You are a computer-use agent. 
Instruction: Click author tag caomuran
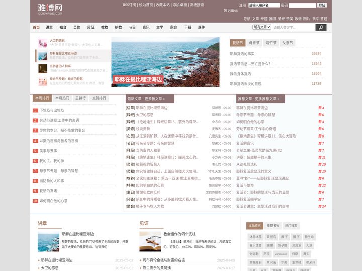[281, 254]
